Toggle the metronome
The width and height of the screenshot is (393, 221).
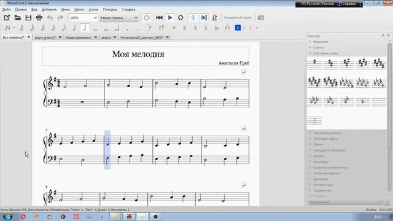[x=214, y=18]
